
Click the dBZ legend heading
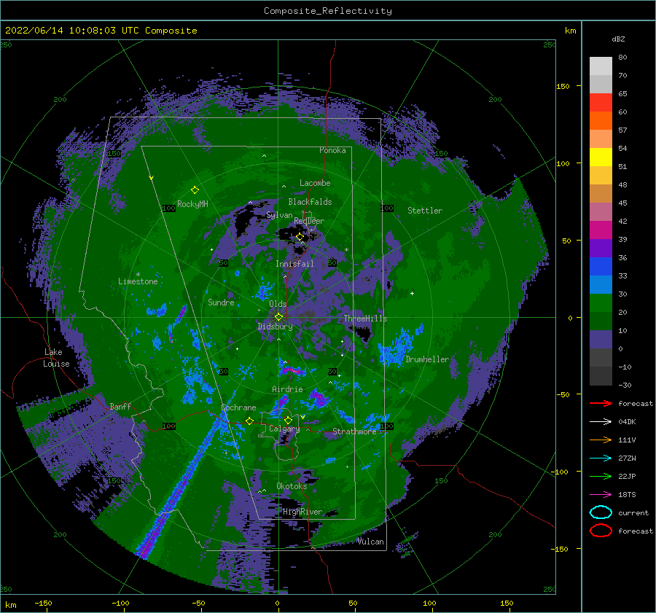[x=618, y=39]
